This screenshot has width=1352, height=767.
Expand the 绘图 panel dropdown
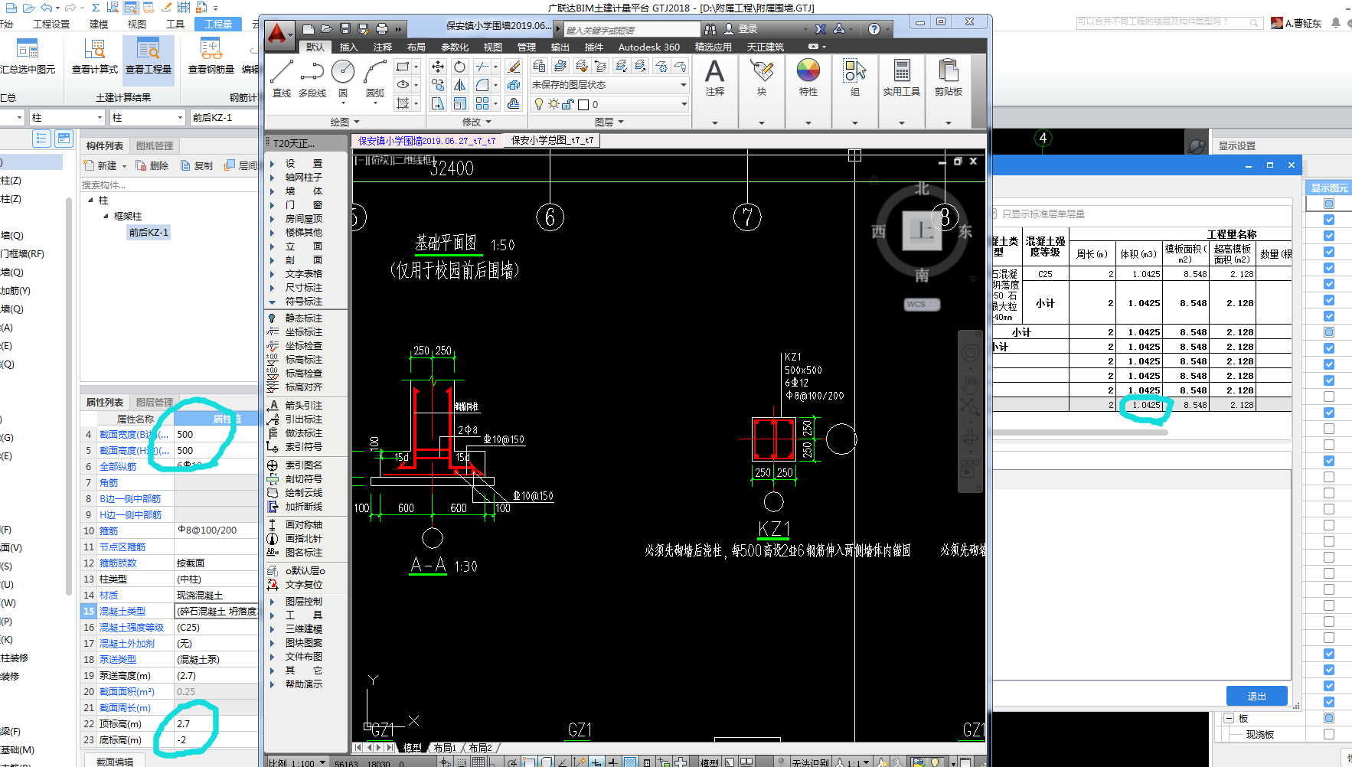(345, 122)
